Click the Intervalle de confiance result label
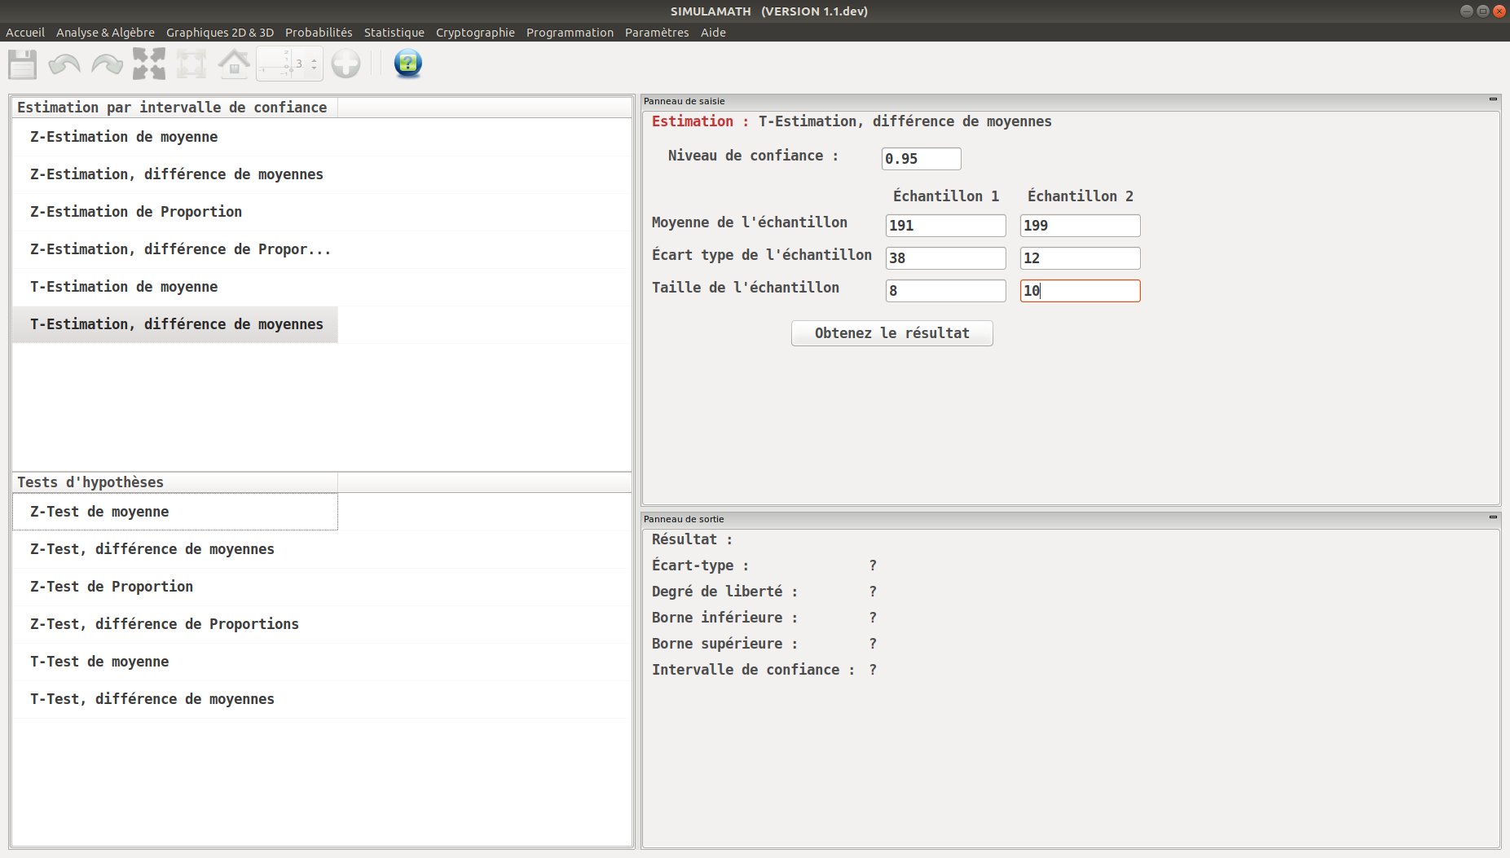 [x=753, y=670]
